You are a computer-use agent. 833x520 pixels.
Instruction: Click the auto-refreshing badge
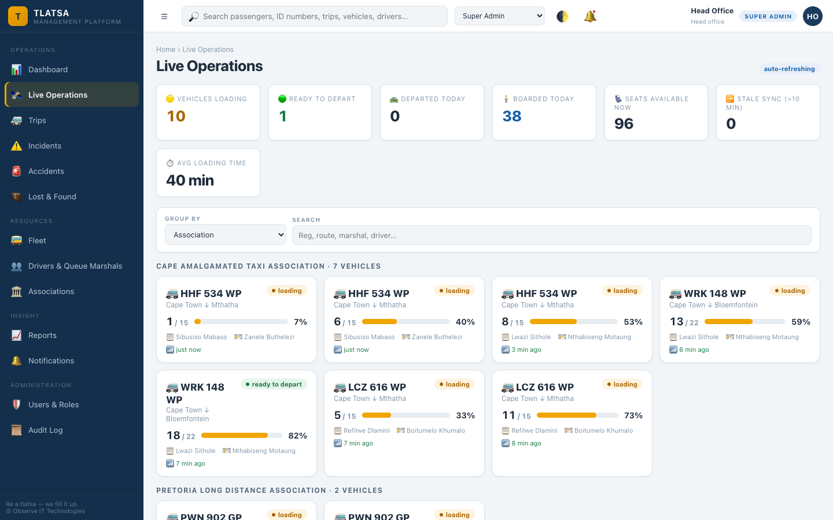[789, 69]
